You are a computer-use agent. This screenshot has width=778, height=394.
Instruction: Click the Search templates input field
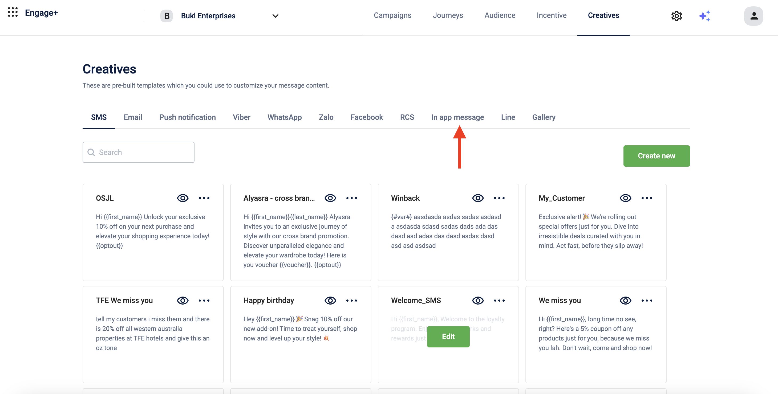pyautogui.click(x=138, y=152)
